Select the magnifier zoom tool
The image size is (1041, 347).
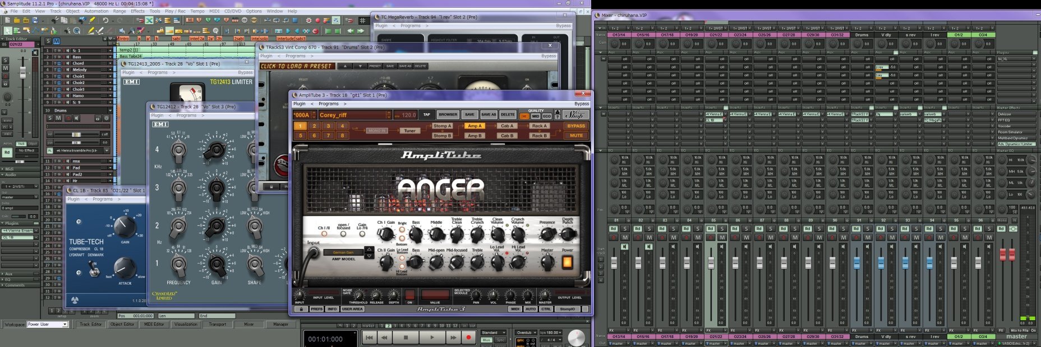[131, 31]
